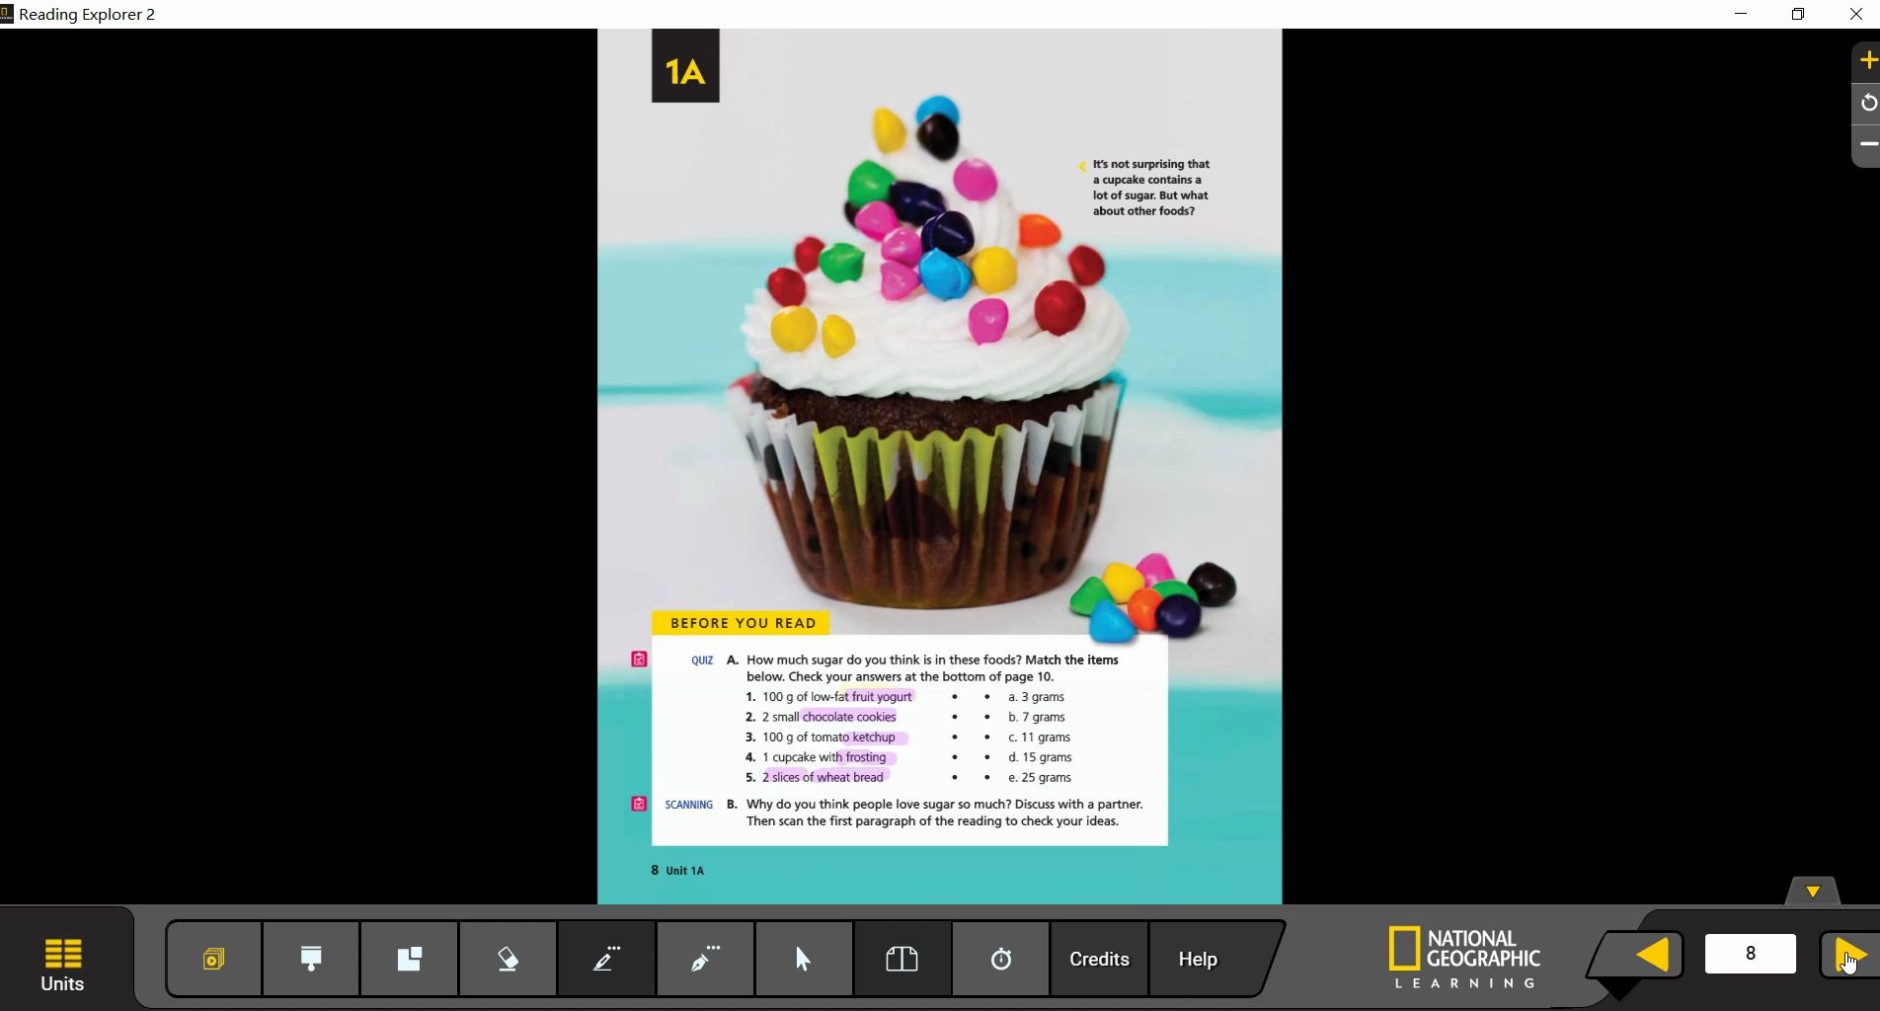Open the media gallery tool
The height and width of the screenshot is (1011, 1880).
point(213,959)
